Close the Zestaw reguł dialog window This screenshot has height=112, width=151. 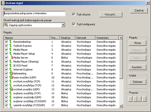click(x=148, y=3)
